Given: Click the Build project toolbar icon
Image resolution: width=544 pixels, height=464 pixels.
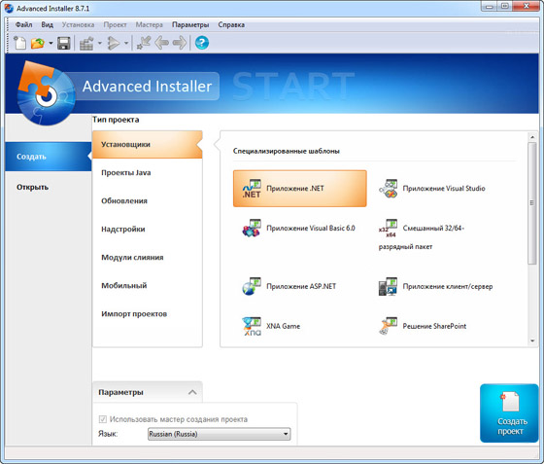Looking at the screenshot, I should point(86,44).
